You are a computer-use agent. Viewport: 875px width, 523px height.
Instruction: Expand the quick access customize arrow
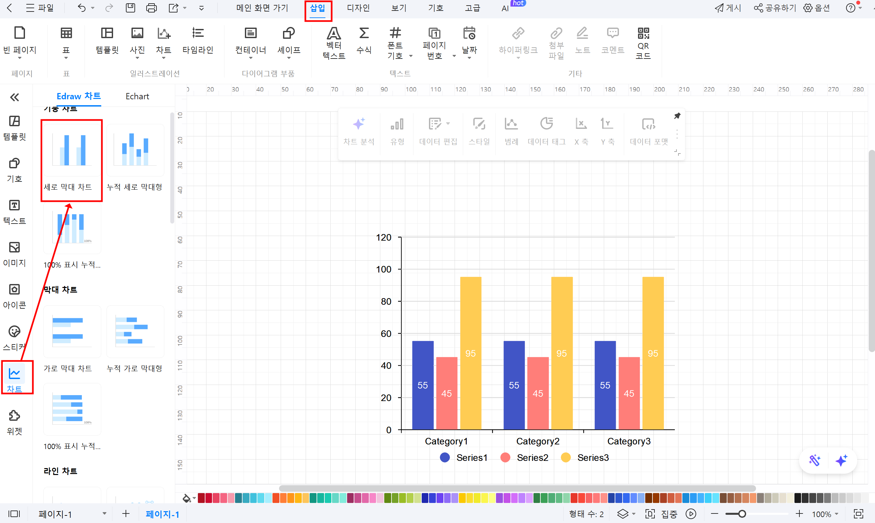tap(201, 8)
